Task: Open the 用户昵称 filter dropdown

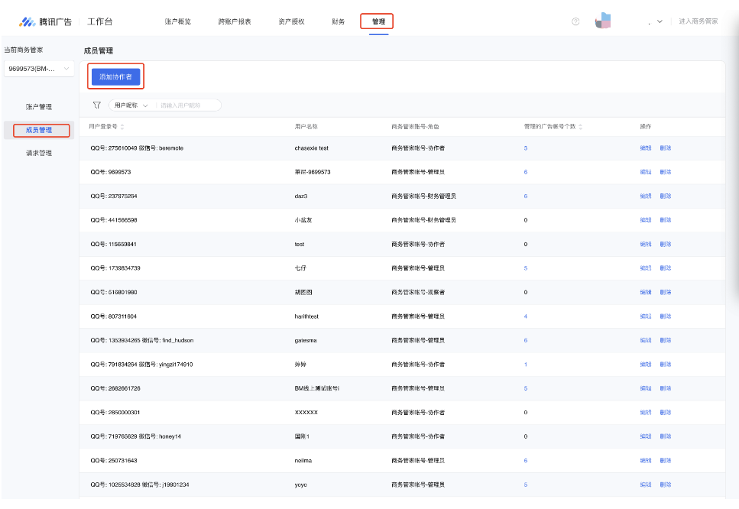Action: coord(131,105)
